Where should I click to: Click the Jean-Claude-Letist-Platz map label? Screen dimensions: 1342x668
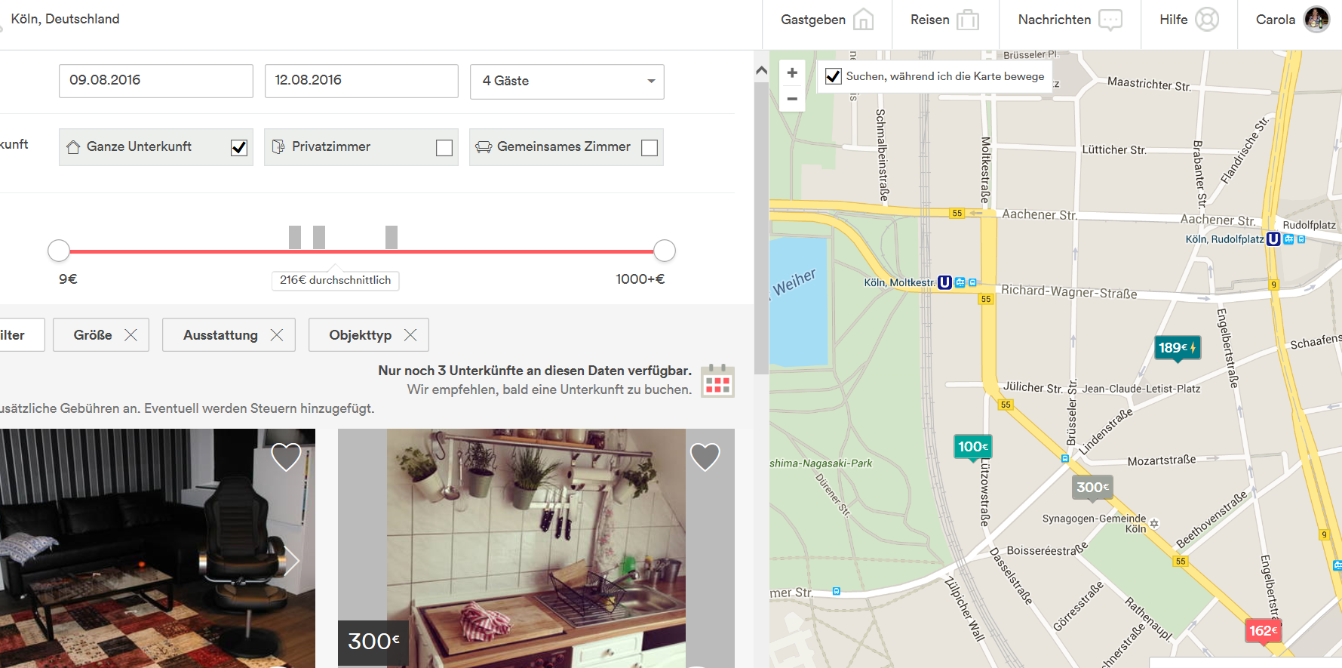point(1141,389)
